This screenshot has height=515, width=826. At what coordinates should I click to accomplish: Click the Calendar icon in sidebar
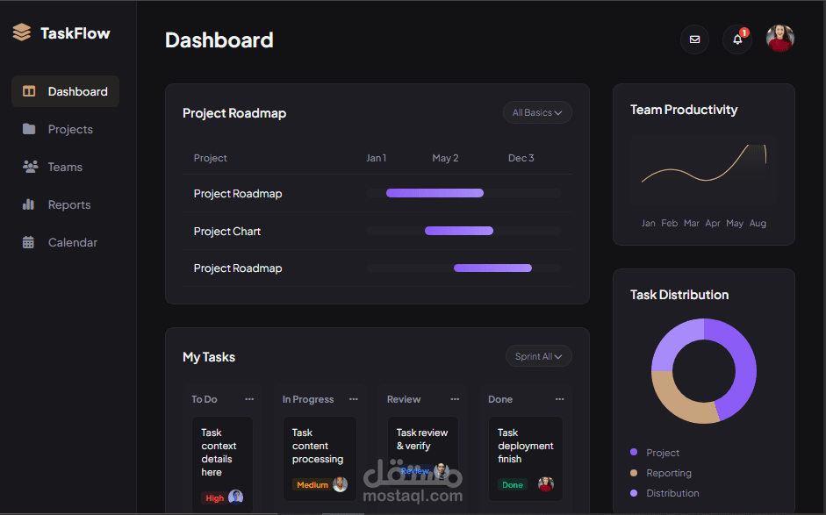(x=28, y=242)
